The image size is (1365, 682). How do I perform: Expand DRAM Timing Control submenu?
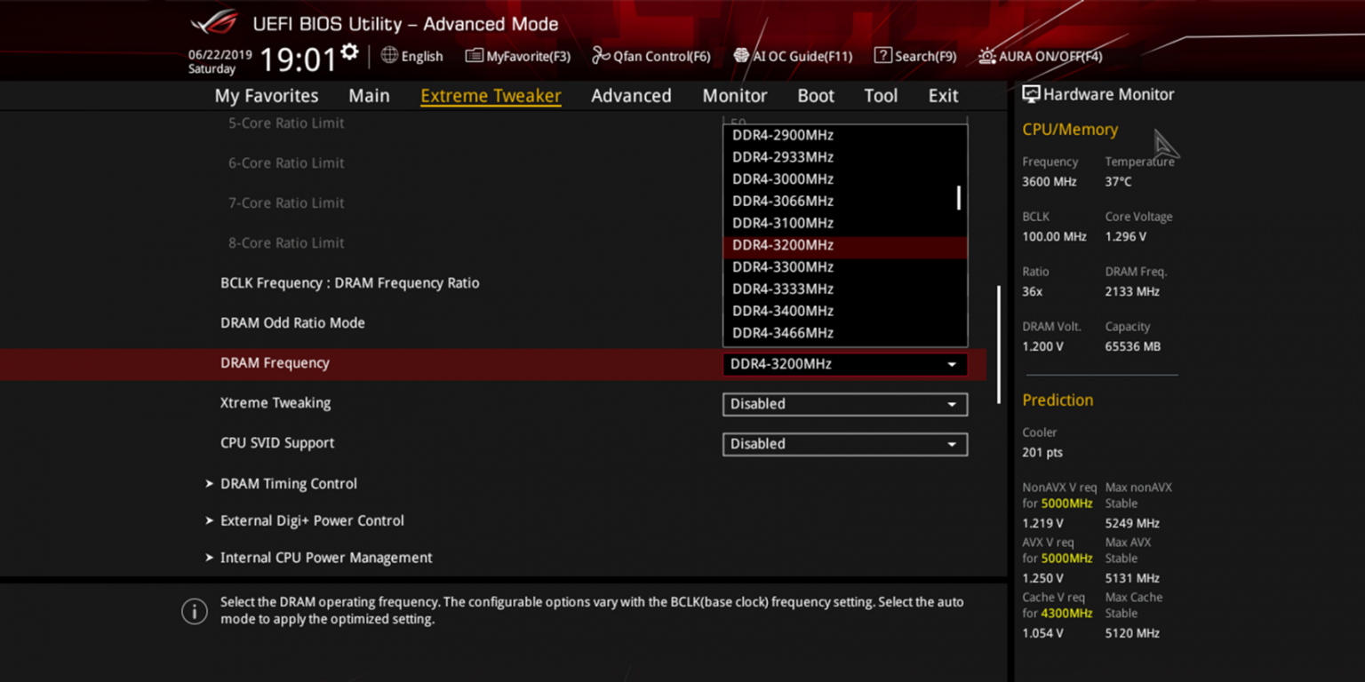pos(288,483)
